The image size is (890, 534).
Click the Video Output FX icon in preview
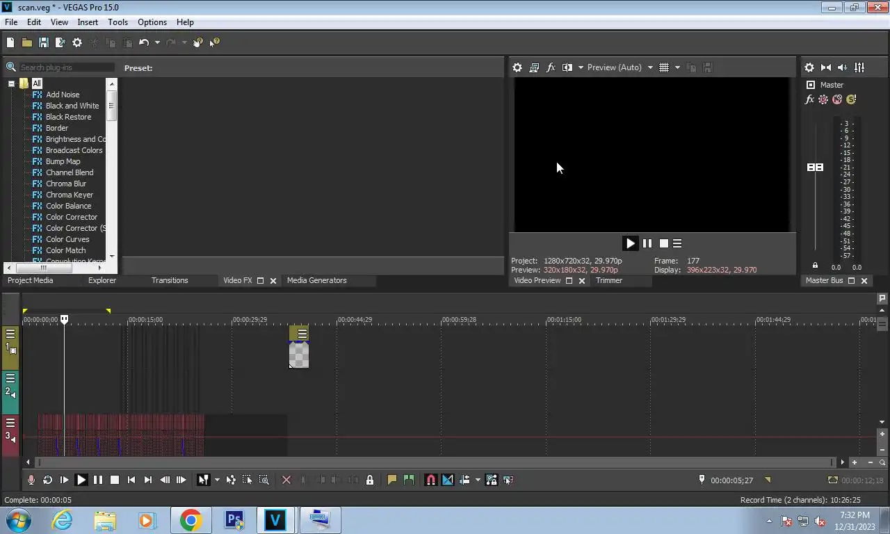click(x=551, y=67)
